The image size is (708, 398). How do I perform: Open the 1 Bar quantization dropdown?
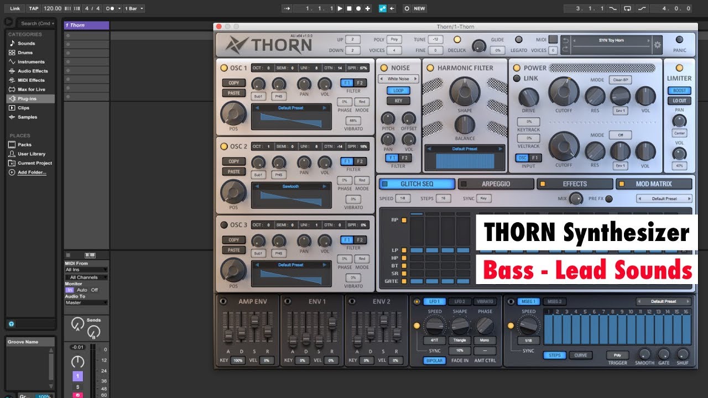pyautogui.click(x=134, y=8)
